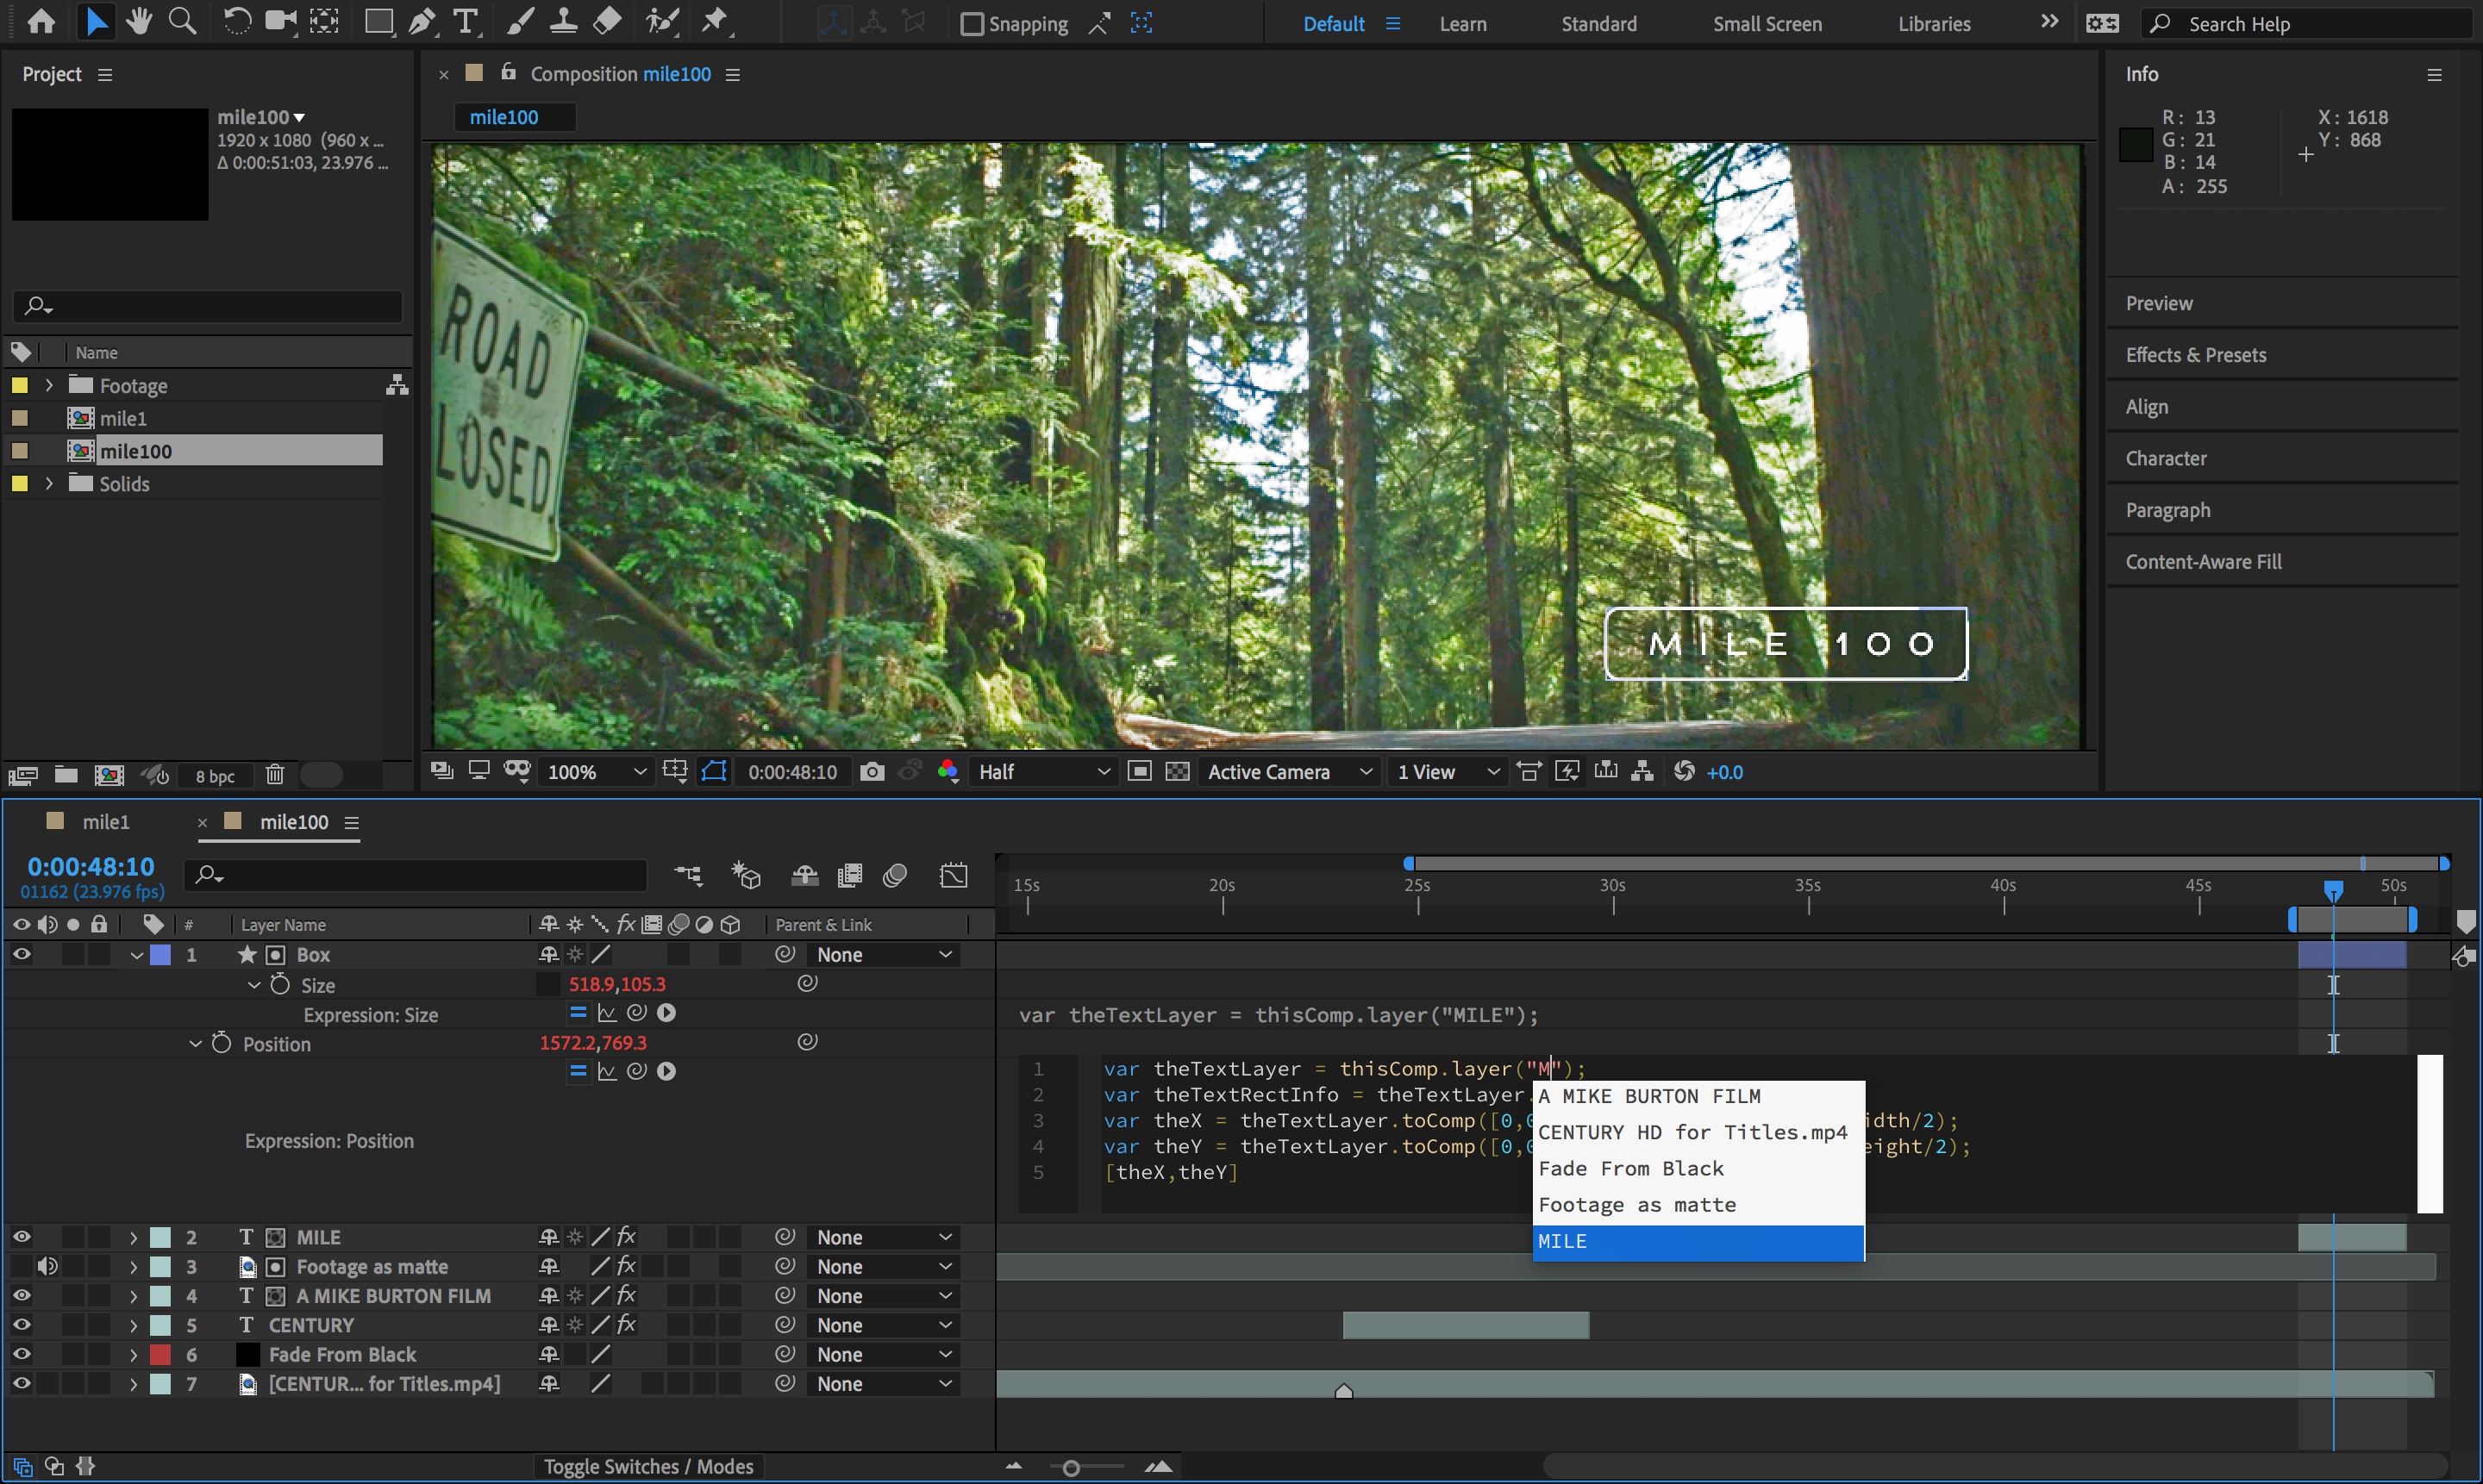Viewport: 2483px width, 1484px height.
Task: Select the Learn workspace
Action: click(x=1462, y=24)
